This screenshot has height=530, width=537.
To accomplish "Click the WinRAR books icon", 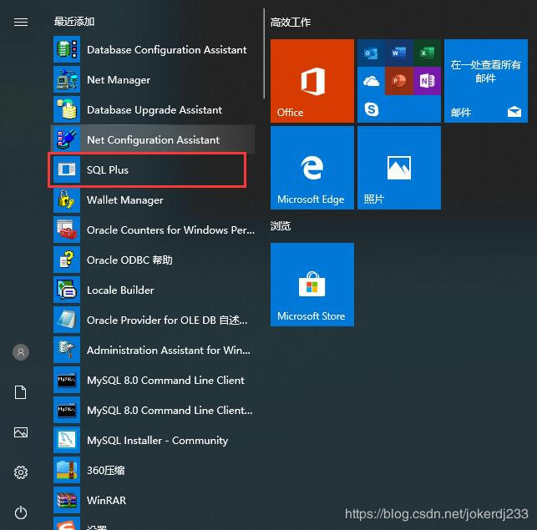I will (x=67, y=500).
